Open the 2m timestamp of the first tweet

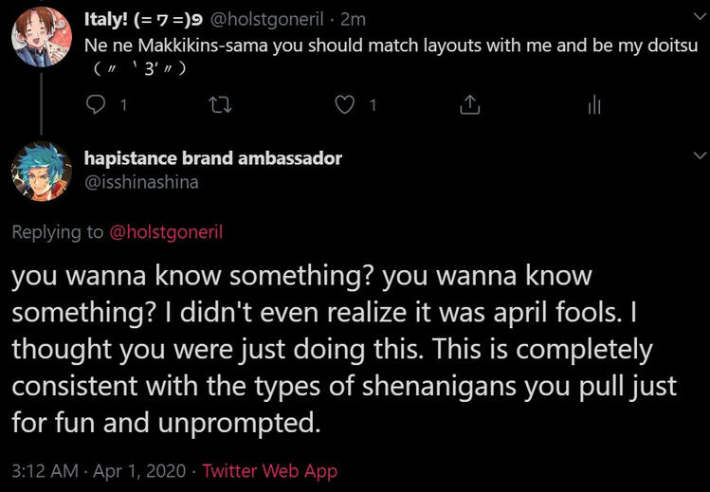point(354,19)
